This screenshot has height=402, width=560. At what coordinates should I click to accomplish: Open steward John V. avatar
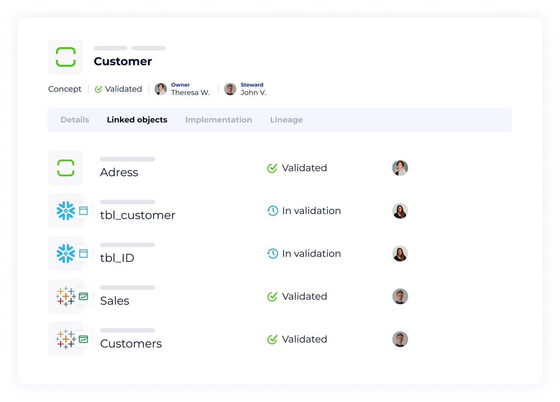coord(230,89)
